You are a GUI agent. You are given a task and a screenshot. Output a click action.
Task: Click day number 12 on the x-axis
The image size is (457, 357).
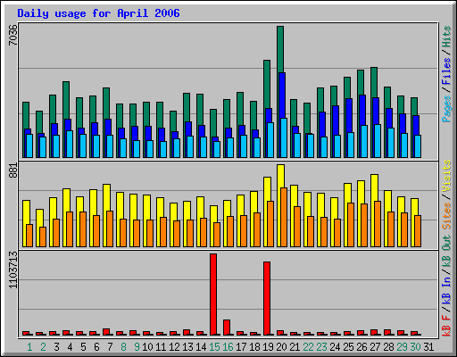point(174,347)
